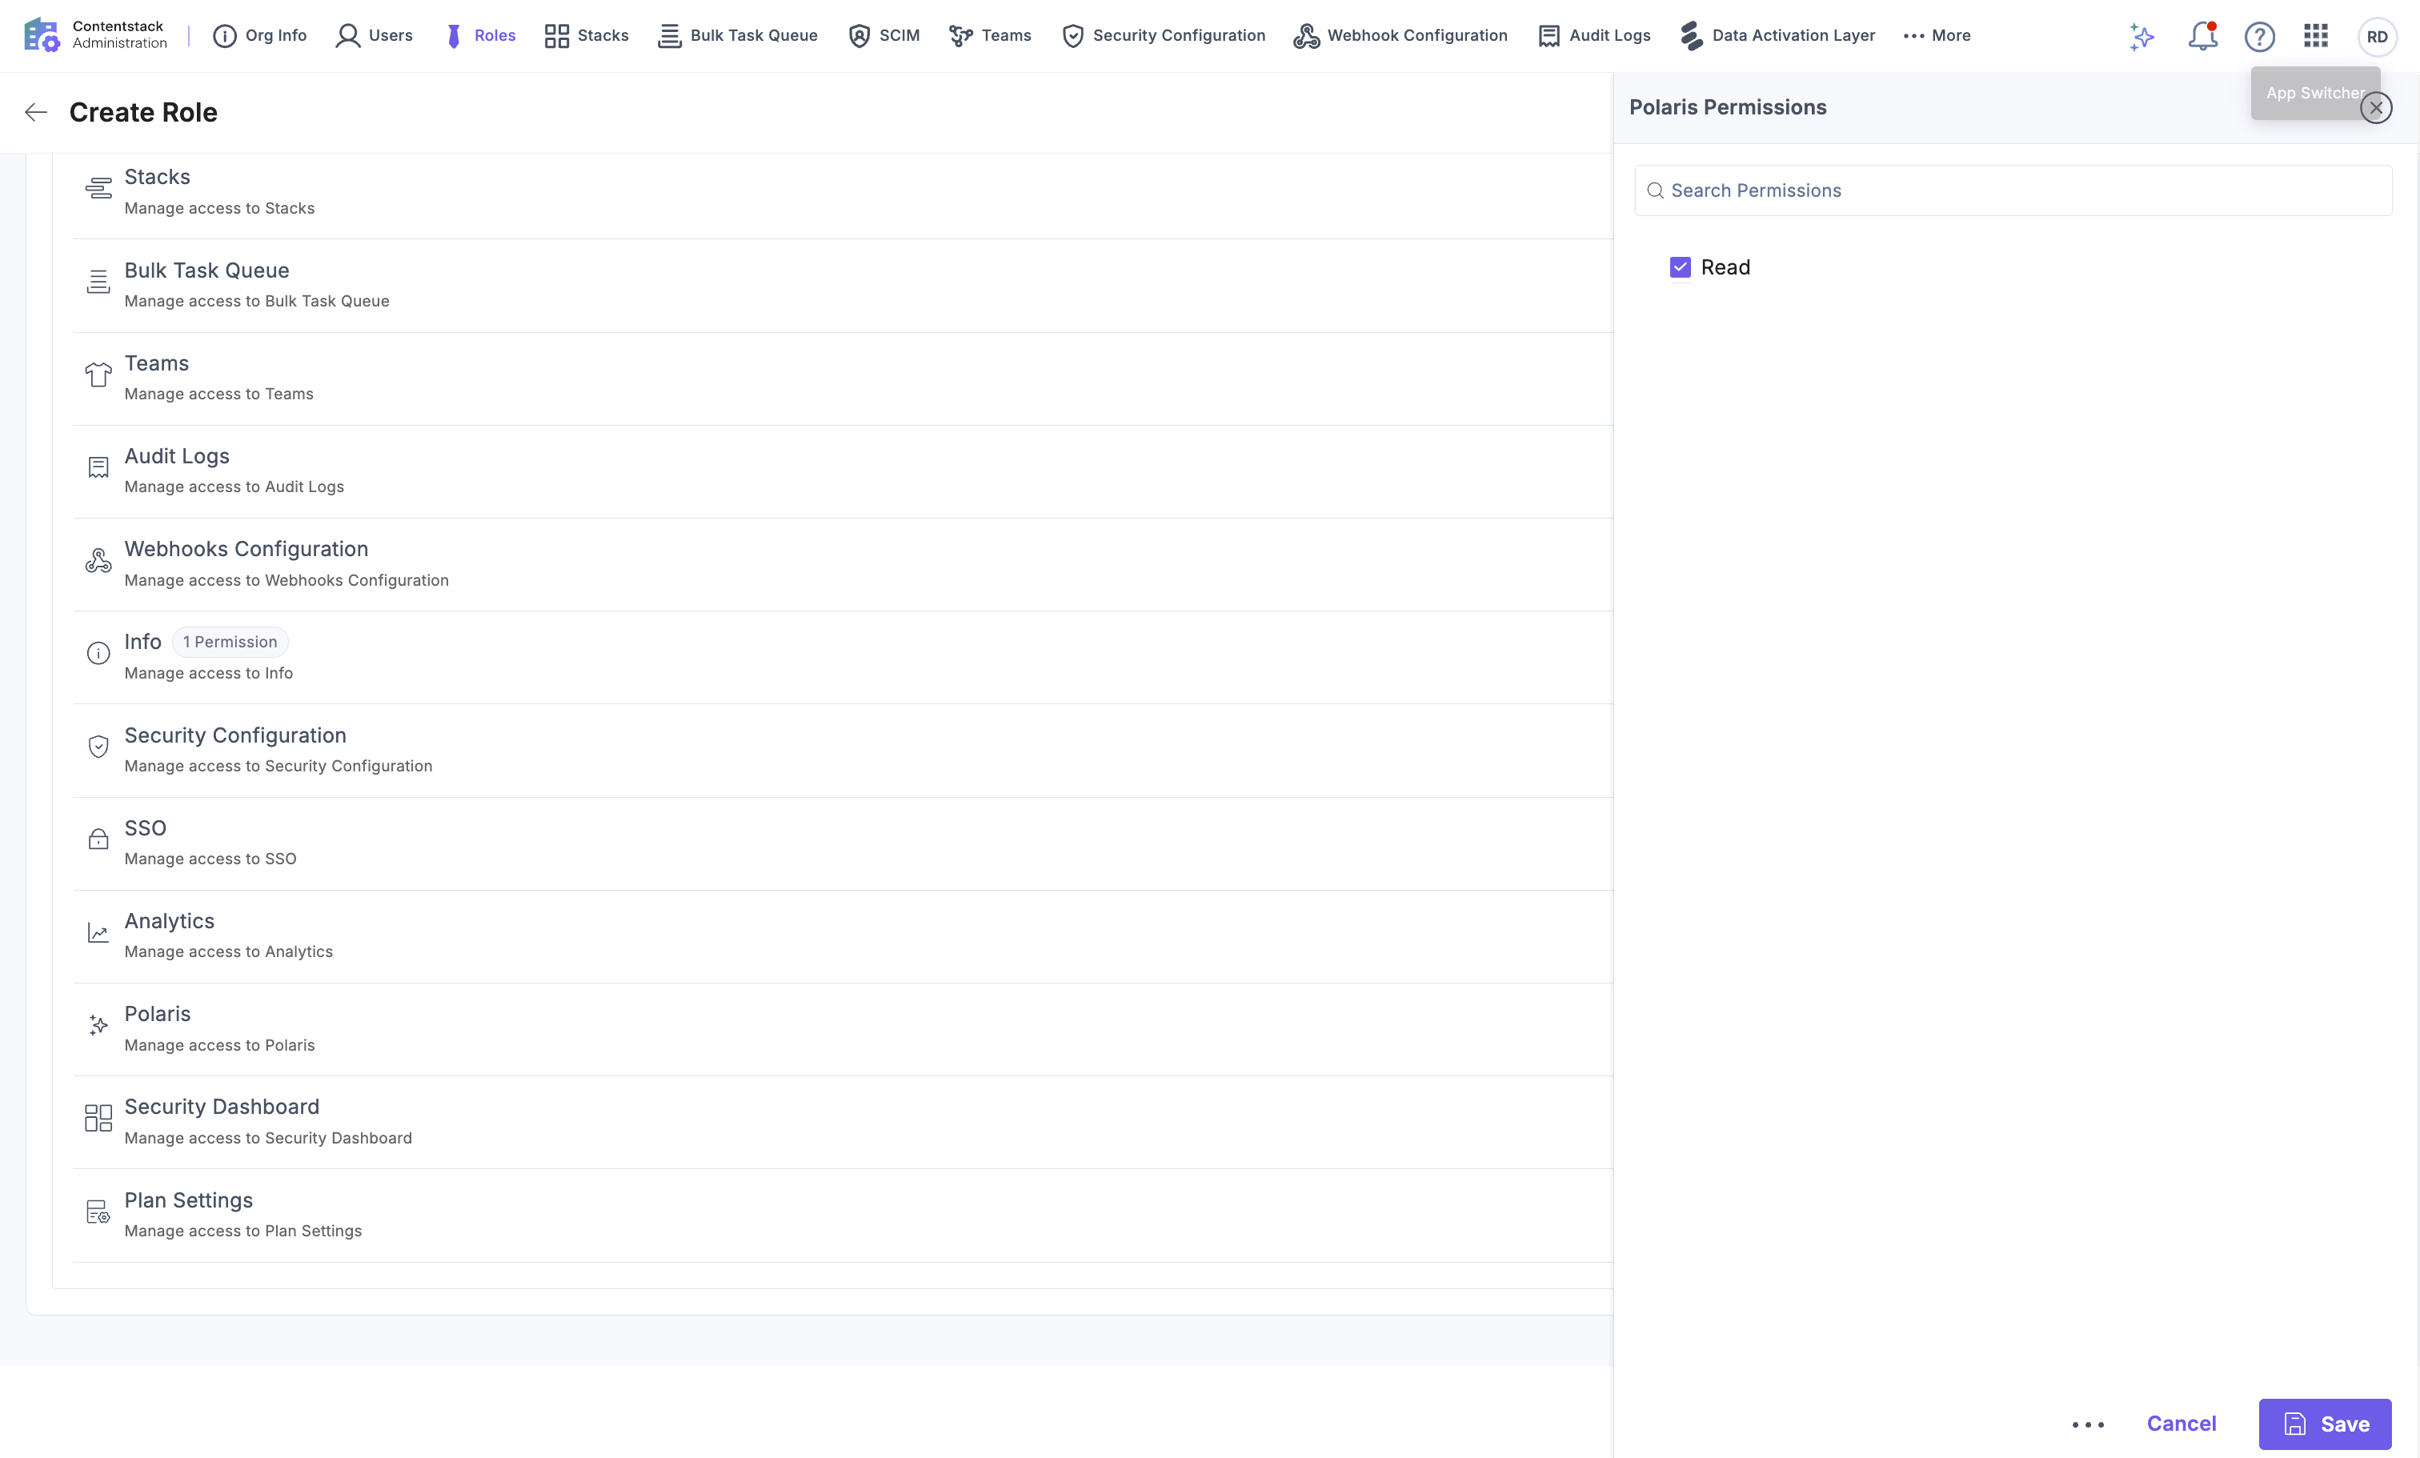This screenshot has width=2420, height=1458.
Task: Go to the Users tab
Action: 373,35
